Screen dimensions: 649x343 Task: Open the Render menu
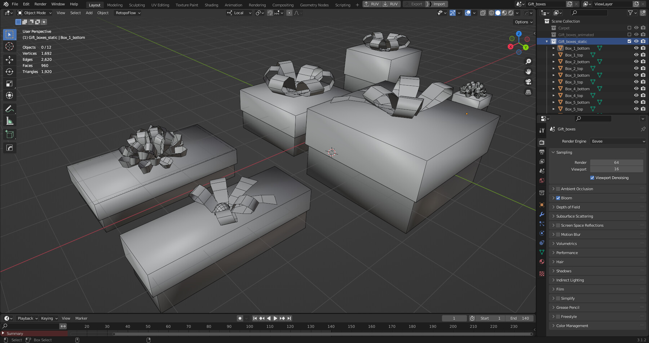[40, 4]
